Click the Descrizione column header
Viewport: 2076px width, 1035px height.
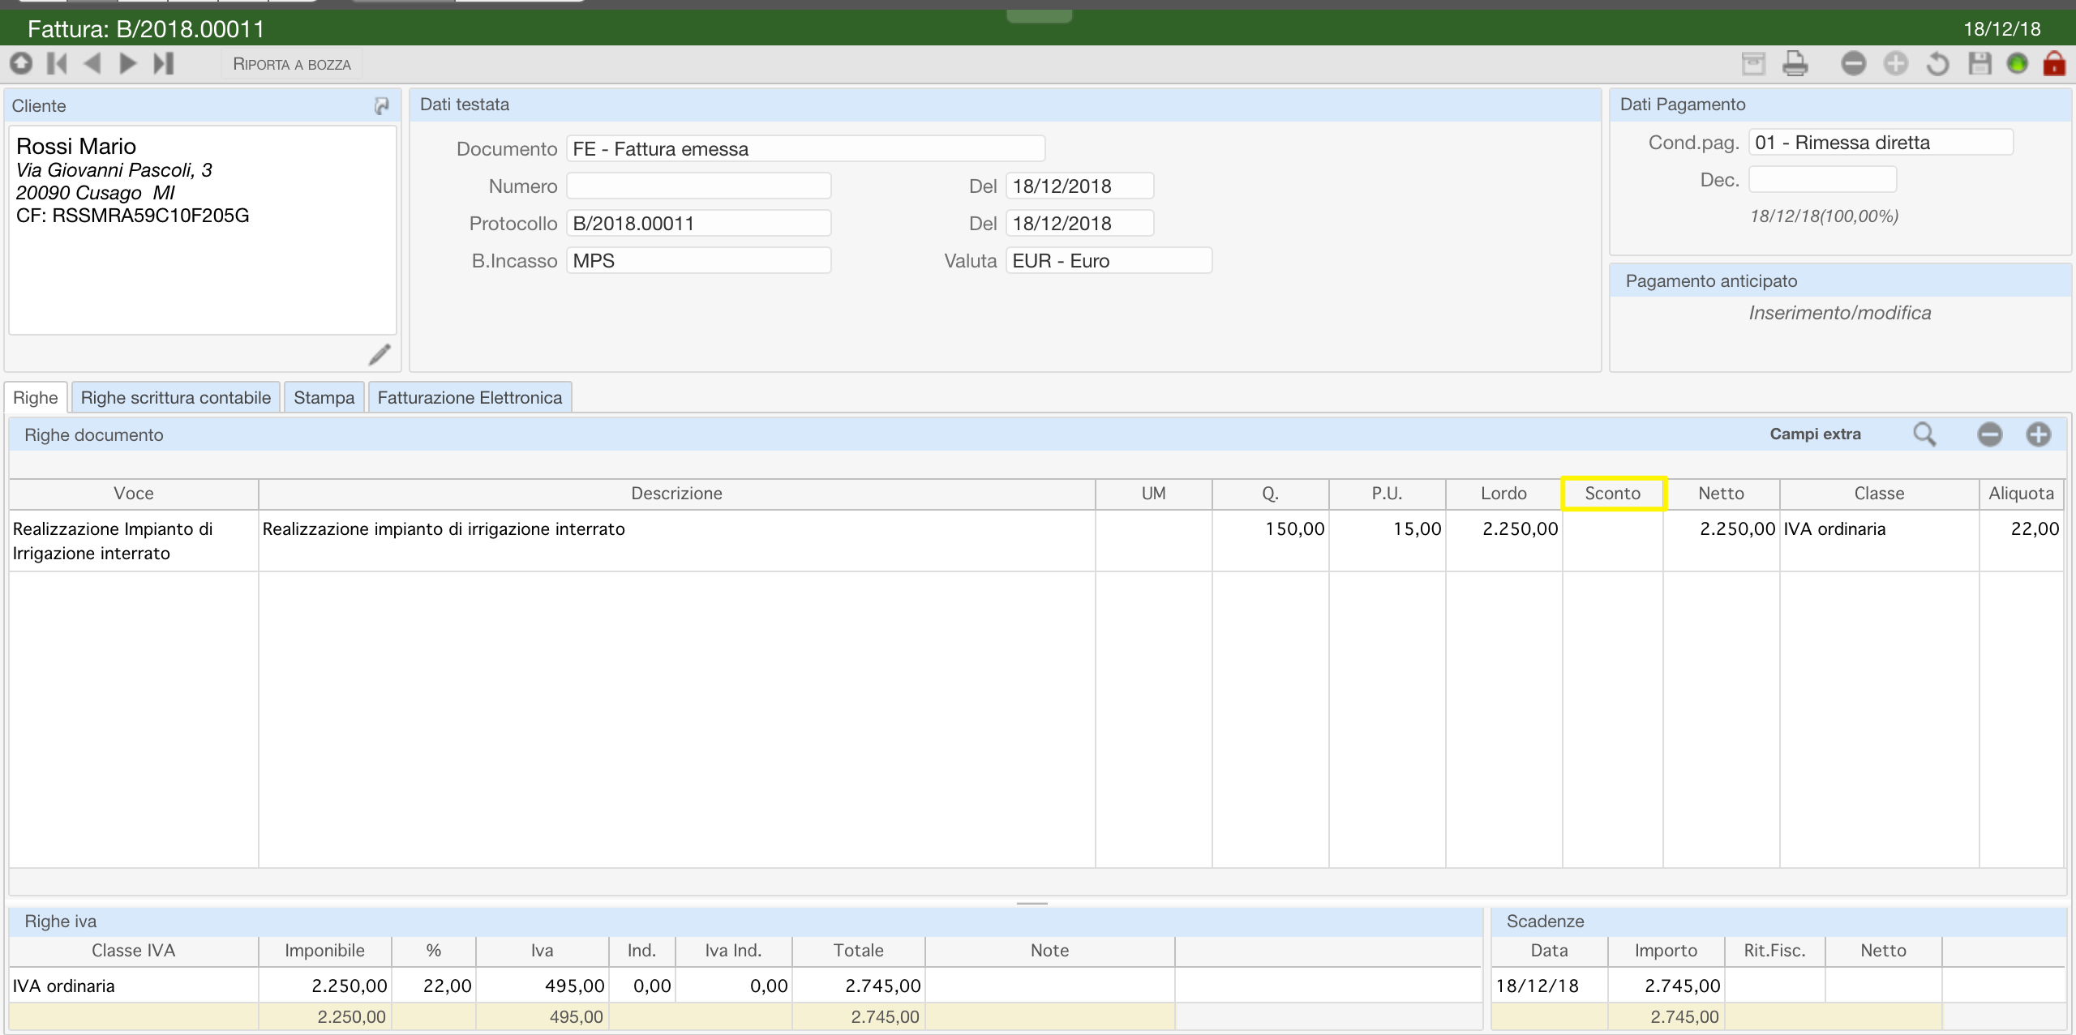(x=676, y=494)
